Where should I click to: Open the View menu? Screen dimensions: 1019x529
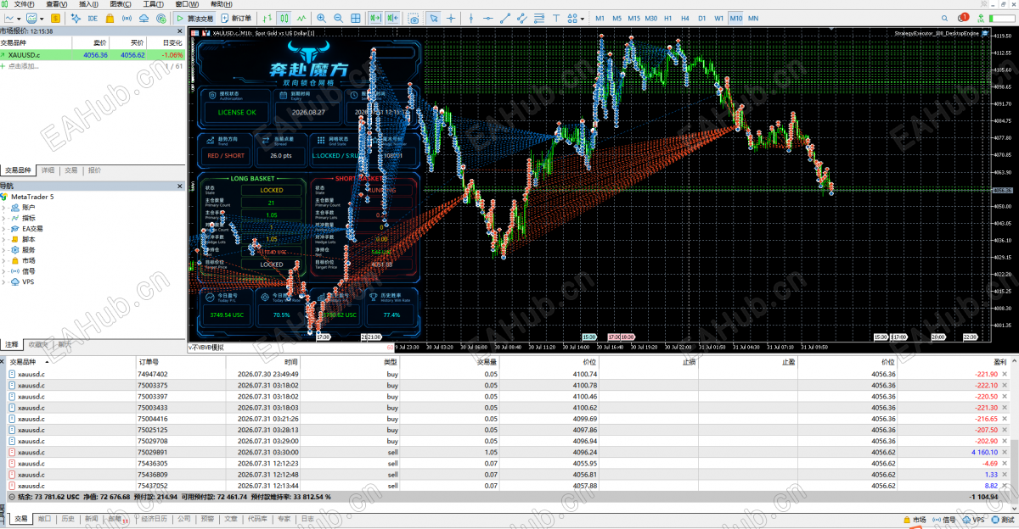tap(56, 4)
